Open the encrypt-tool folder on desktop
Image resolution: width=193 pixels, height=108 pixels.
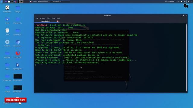coord(7,76)
